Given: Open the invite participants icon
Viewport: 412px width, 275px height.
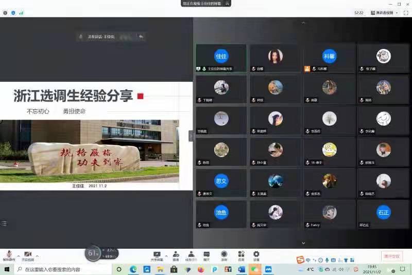Looking at the screenshot, I should pos(176,255).
